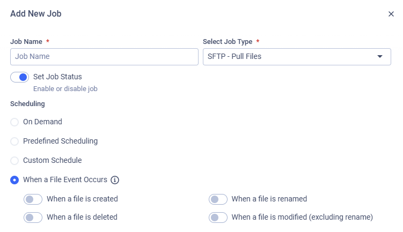
Task: Click the When a file is renamed label
Action: click(x=269, y=199)
